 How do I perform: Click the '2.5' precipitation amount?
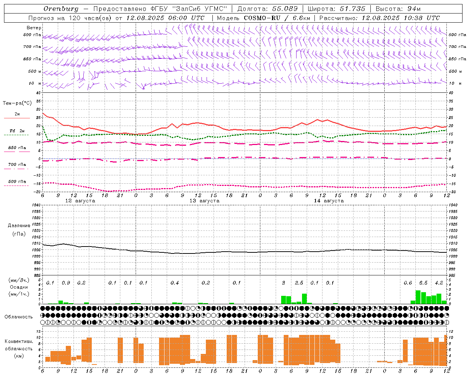(299, 283)
